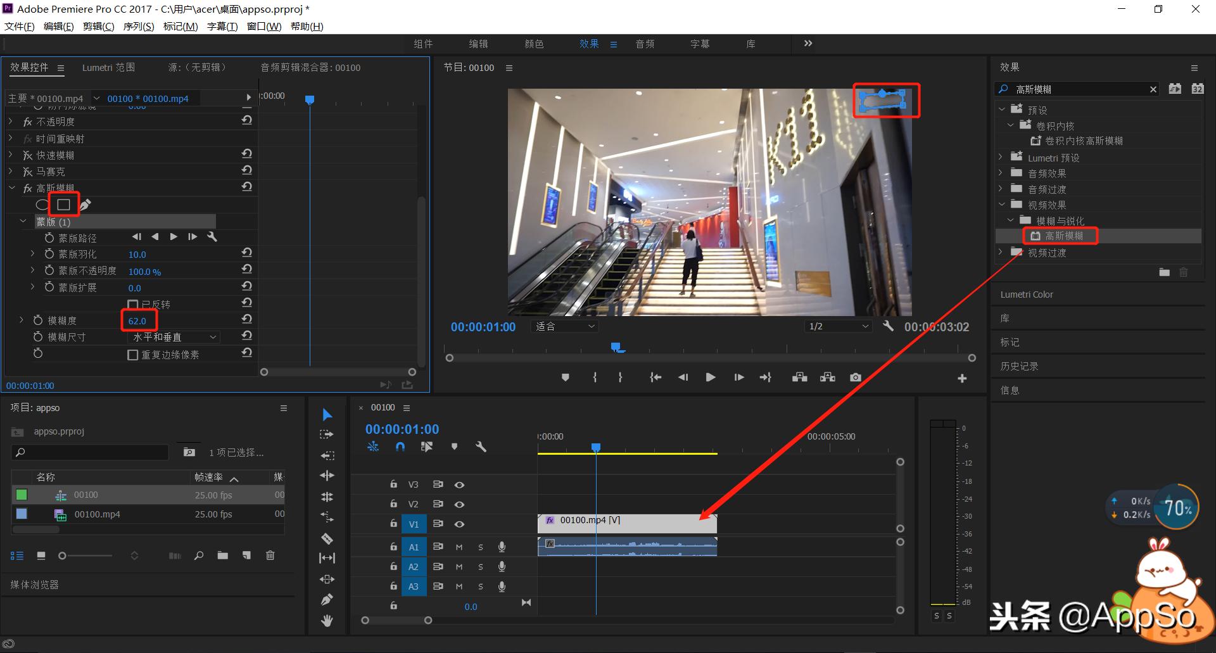1216x653 pixels.
Task: Select the Hand tool in the tools panel
Action: click(x=327, y=621)
